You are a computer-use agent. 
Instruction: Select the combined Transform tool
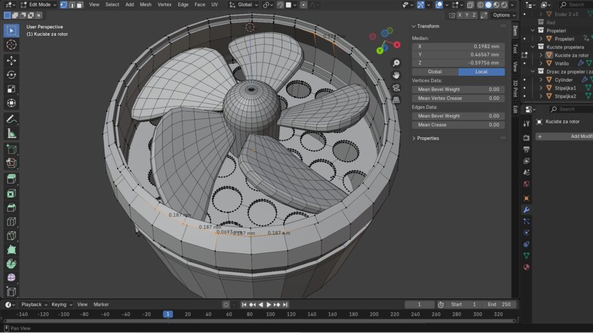(x=12, y=103)
